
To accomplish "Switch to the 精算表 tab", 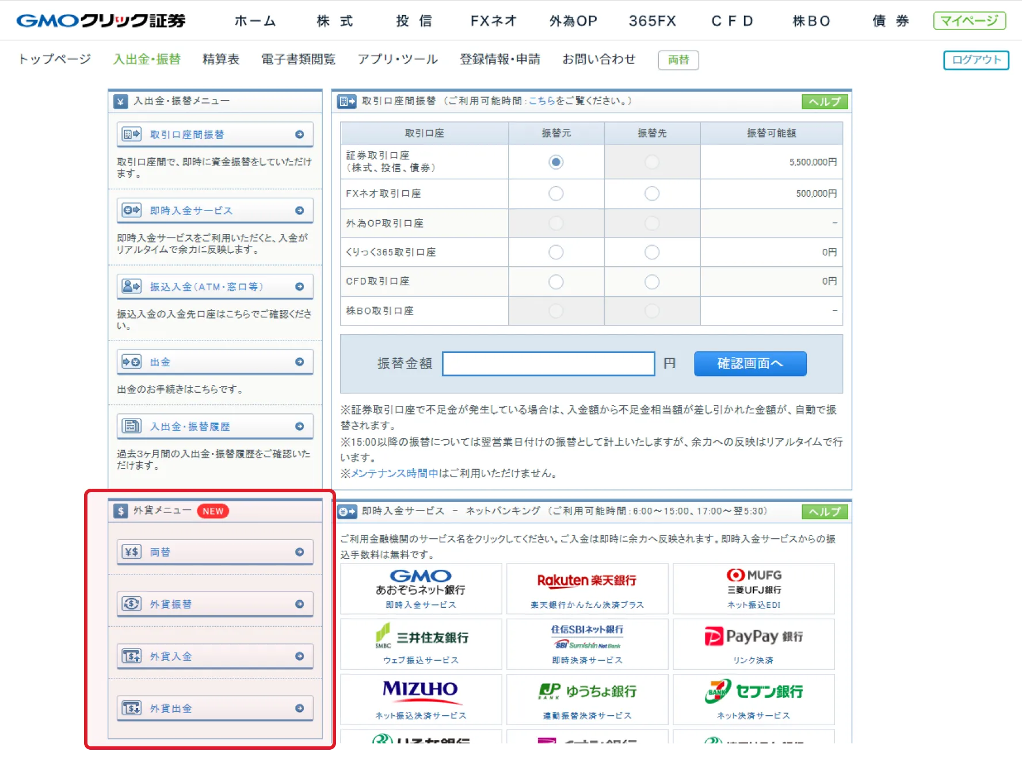I will coord(220,59).
